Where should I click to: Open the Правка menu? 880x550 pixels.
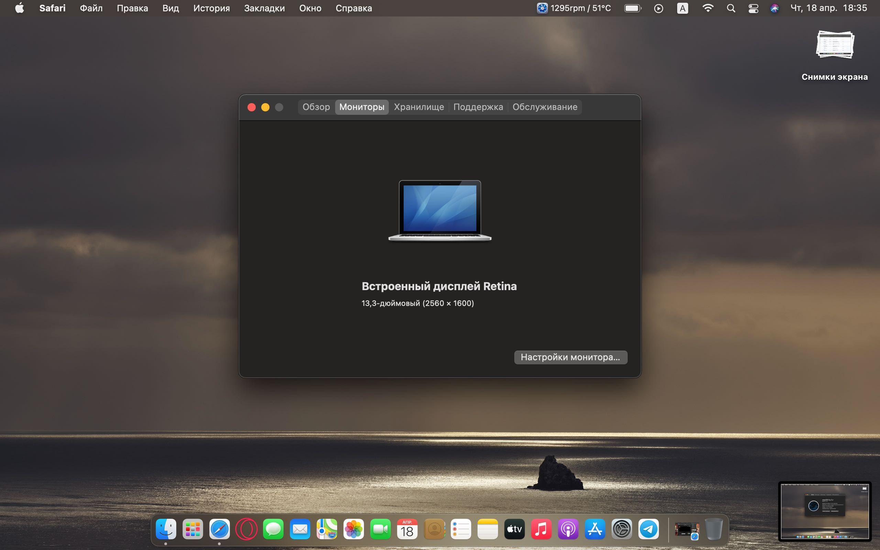pos(132,8)
